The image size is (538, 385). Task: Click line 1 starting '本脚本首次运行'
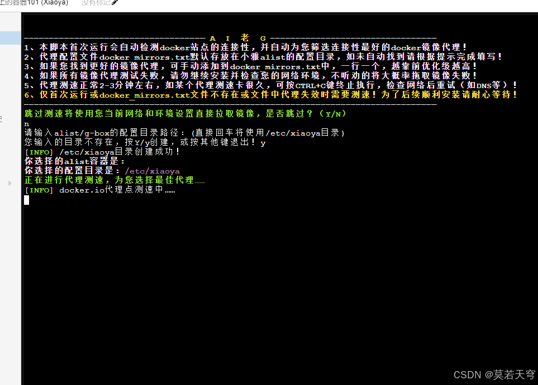246,47
